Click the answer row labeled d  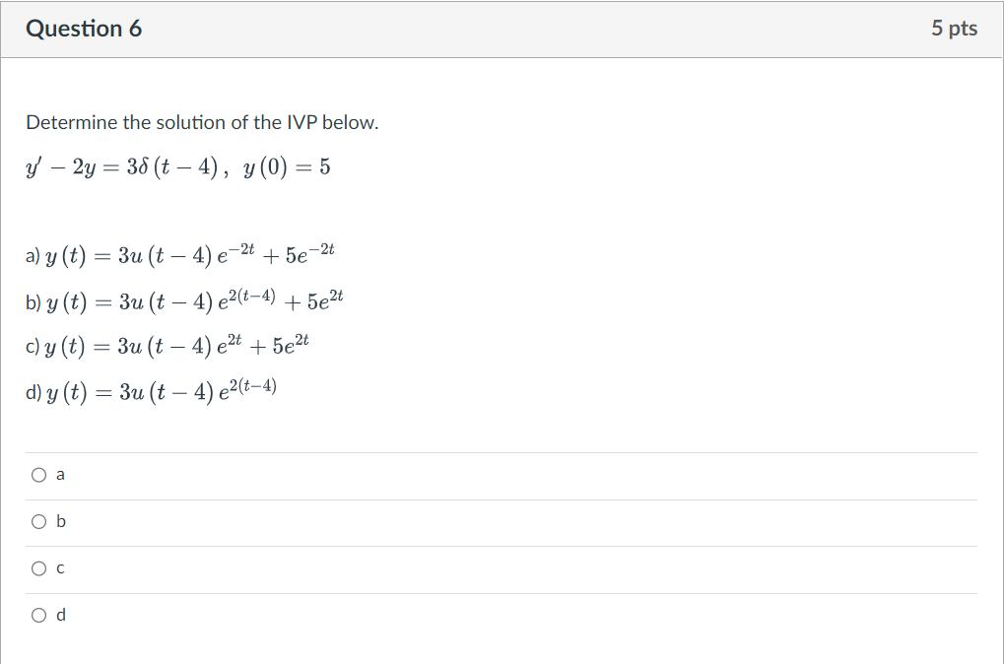(x=60, y=614)
